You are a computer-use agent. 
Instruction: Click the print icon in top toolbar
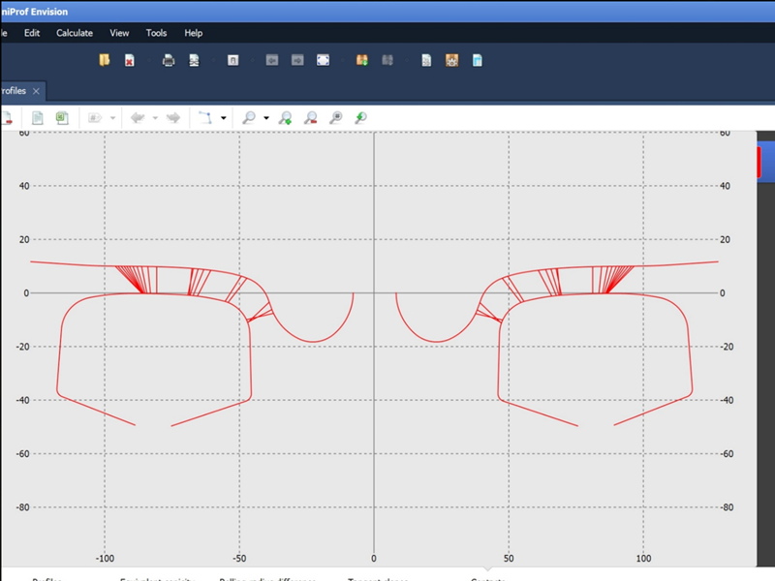169,60
